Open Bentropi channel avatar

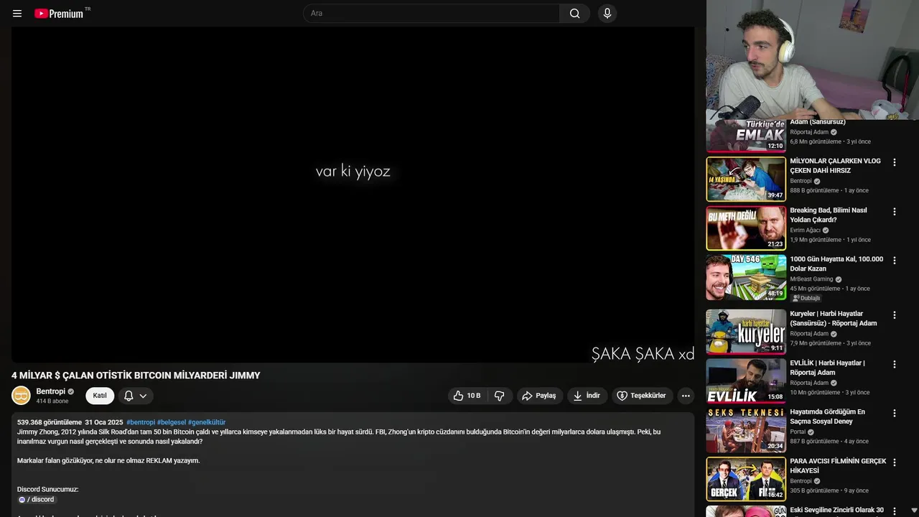(21, 396)
